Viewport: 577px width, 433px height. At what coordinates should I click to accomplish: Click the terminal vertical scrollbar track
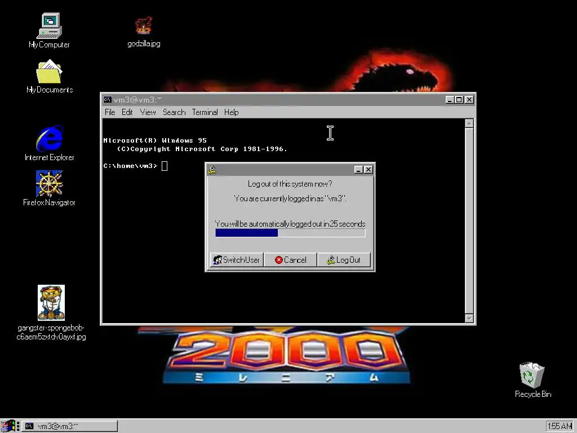(469, 221)
